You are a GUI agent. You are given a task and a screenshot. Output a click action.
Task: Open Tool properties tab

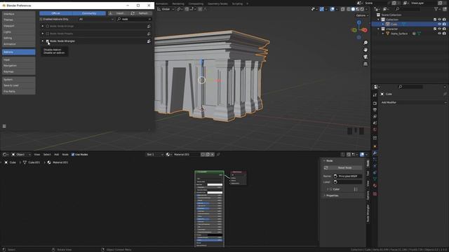(x=375, y=95)
